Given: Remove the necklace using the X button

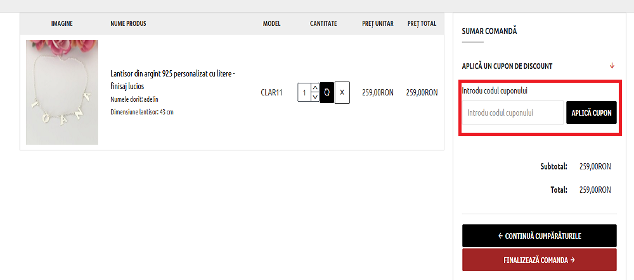Looking at the screenshot, I should point(342,92).
